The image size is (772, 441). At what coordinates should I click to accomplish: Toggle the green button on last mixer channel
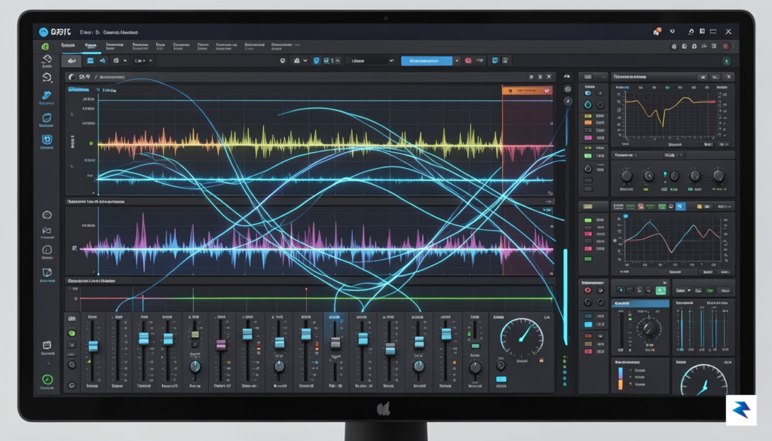click(x=475, y=346)
